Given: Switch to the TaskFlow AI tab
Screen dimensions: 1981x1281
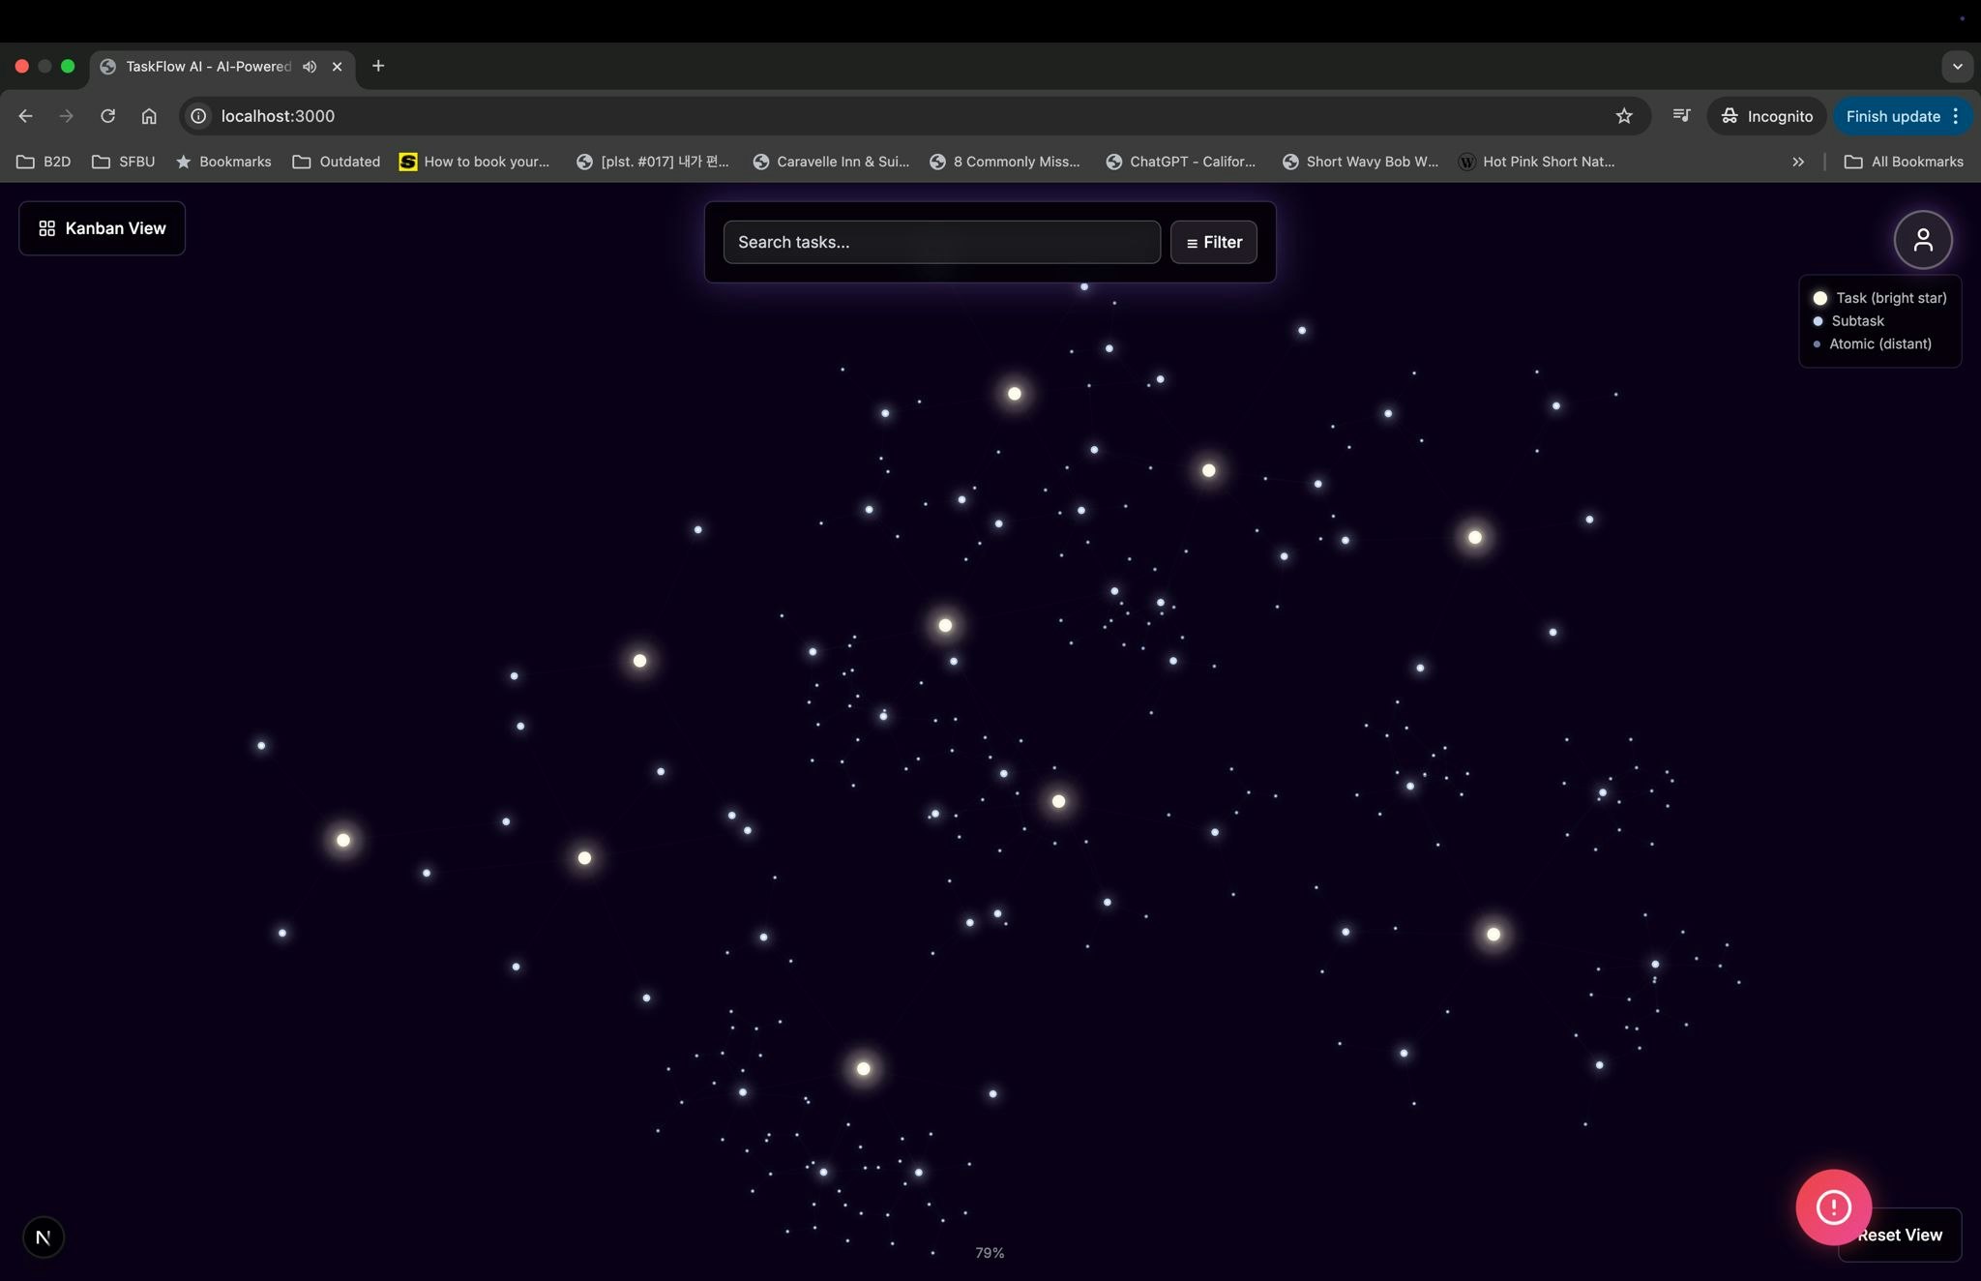Looking at the screenshot, I should click(x=208, y=66).
